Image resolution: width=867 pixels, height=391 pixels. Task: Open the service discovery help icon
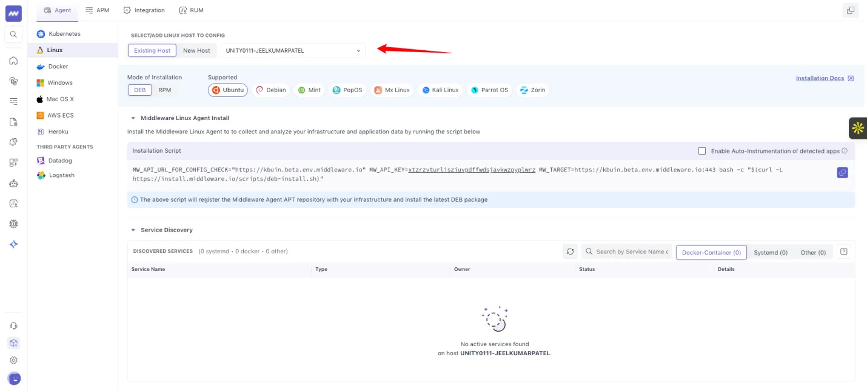coord(843,252)
